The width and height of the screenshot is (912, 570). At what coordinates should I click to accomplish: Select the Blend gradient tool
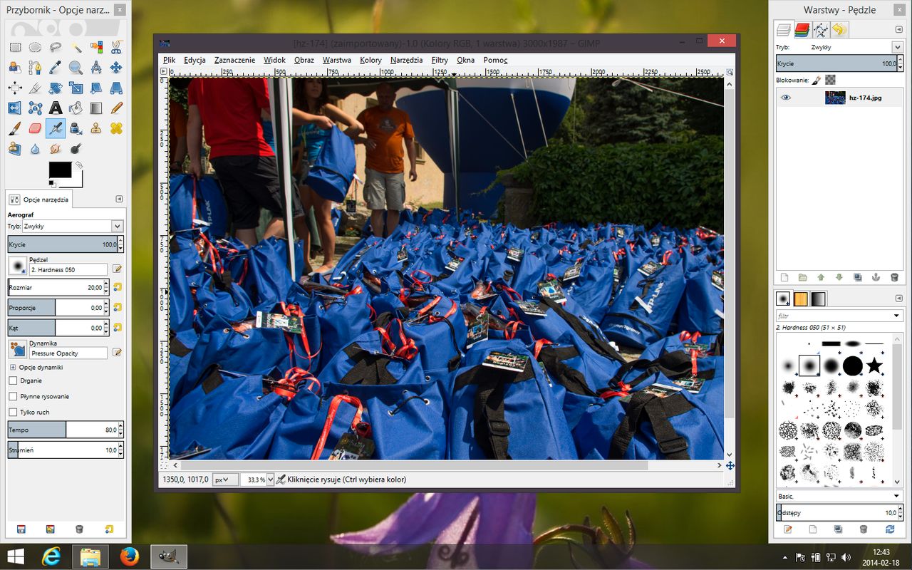point(96,108)
